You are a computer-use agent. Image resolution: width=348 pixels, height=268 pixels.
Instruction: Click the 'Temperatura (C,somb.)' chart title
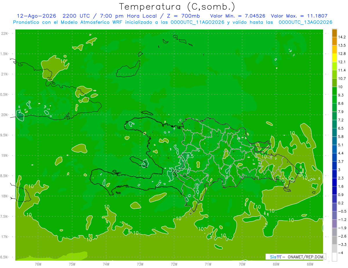(x=177, y=7)
